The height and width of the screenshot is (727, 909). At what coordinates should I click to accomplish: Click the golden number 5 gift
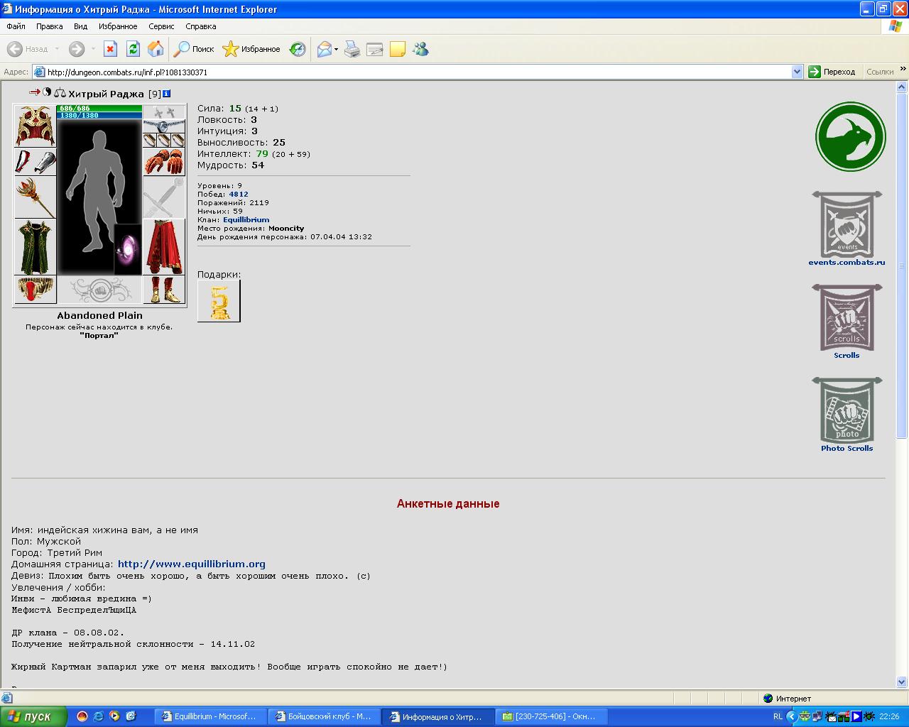tap(219, 301)
